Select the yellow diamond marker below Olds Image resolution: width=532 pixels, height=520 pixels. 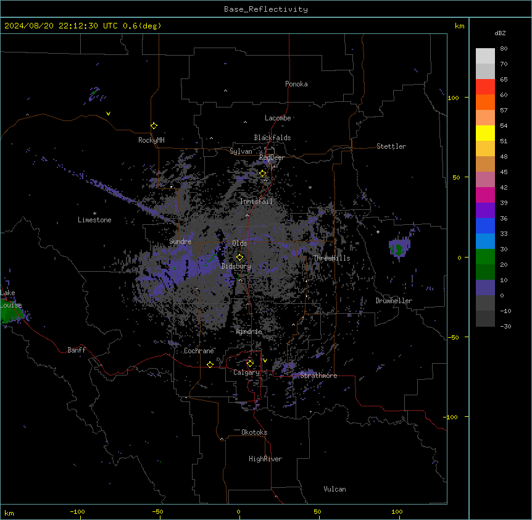click(x=240, y=258)
